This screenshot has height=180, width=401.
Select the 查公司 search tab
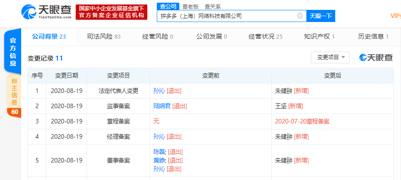click(x=168, y=6)
